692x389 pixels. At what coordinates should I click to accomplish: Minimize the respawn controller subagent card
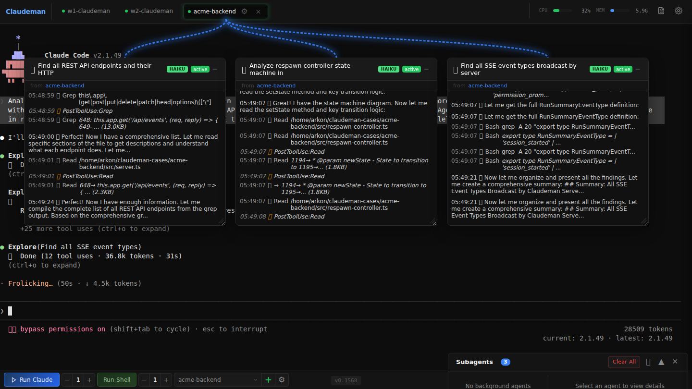click(426, 69)
